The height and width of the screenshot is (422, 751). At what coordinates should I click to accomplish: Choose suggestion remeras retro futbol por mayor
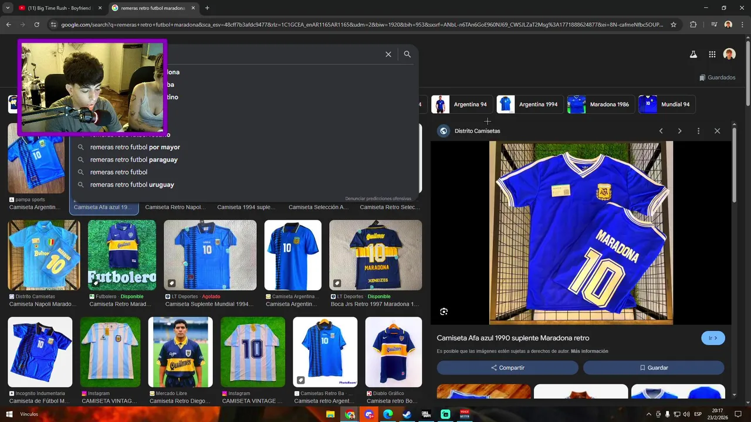pyautogui.click(x=135, y=147)
